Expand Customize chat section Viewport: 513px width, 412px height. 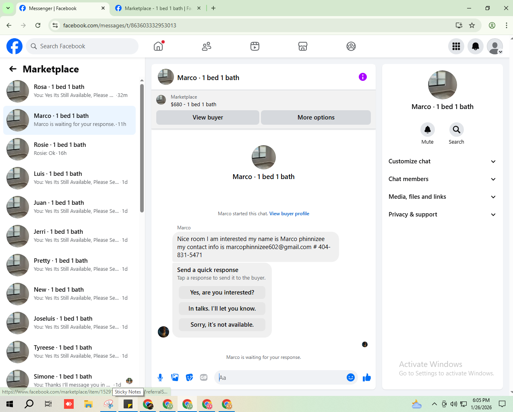442,161
